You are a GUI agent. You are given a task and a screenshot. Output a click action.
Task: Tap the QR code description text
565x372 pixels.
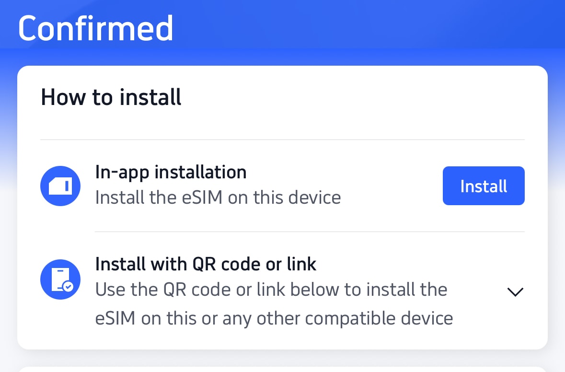point(272,303)
